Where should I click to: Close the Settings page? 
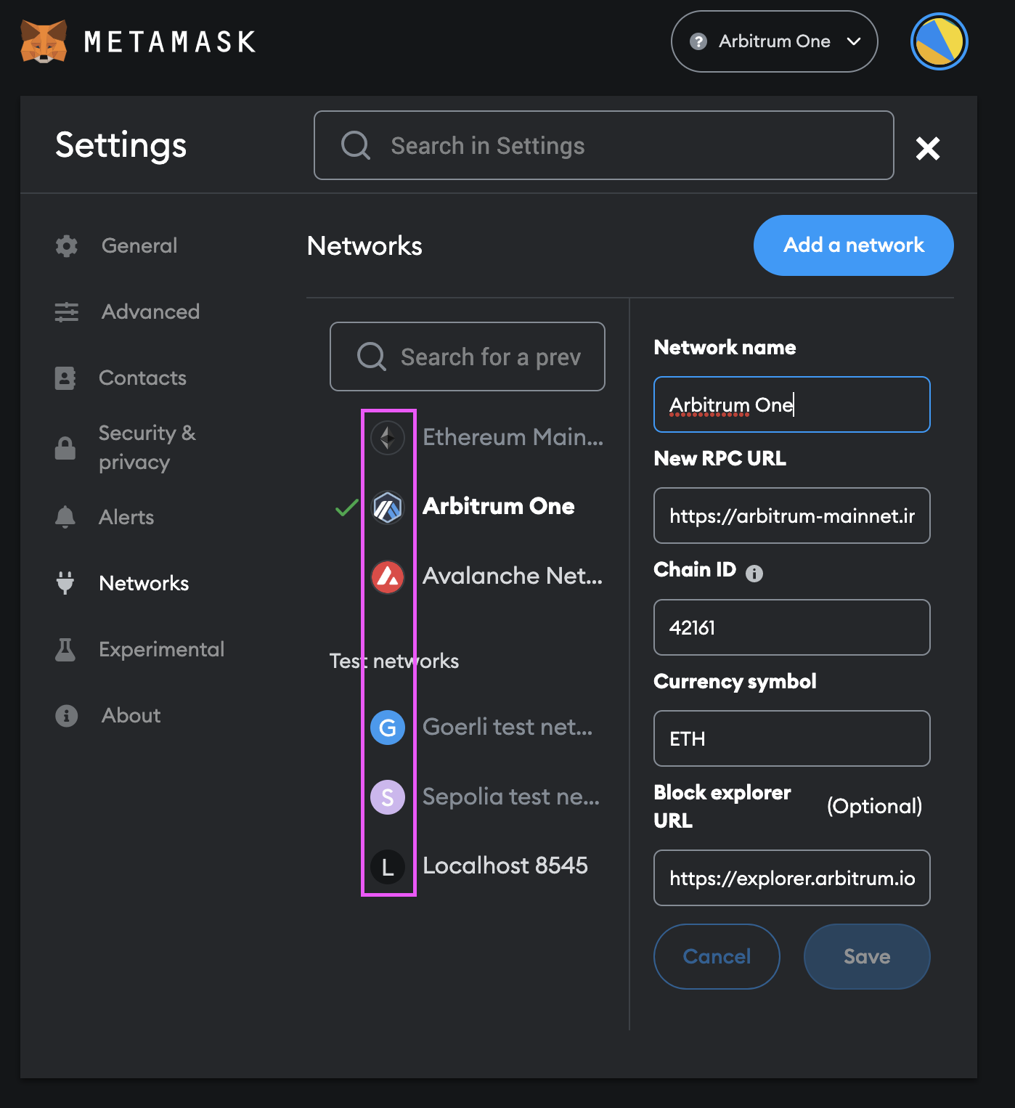[x=927, y=148]
